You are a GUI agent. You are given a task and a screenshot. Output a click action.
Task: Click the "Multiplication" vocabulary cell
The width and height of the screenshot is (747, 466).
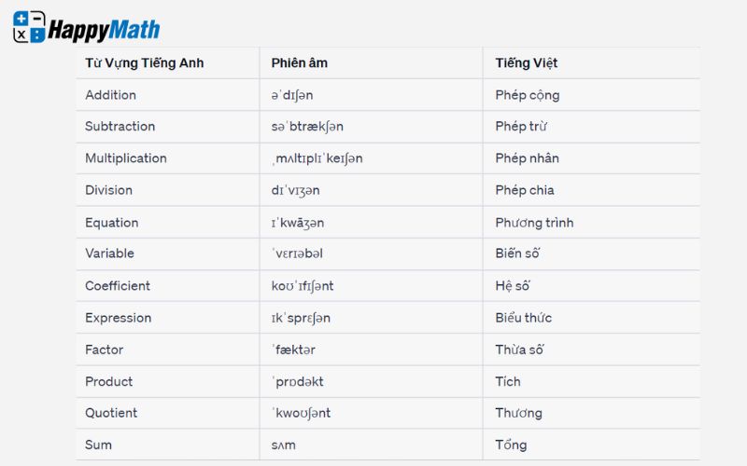(126, 158)
